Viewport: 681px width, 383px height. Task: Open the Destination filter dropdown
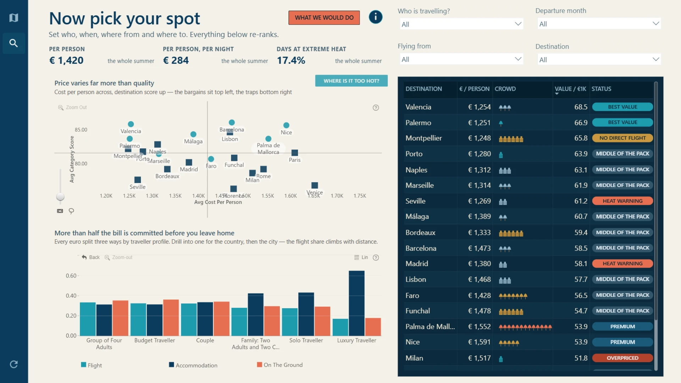(599, 60)
